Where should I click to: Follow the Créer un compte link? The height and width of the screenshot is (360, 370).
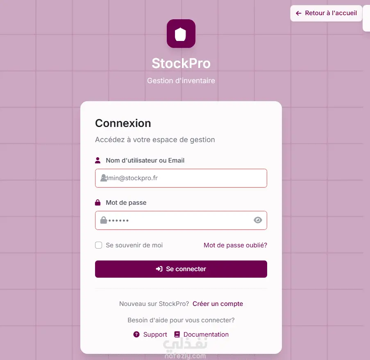pos(218,304)
